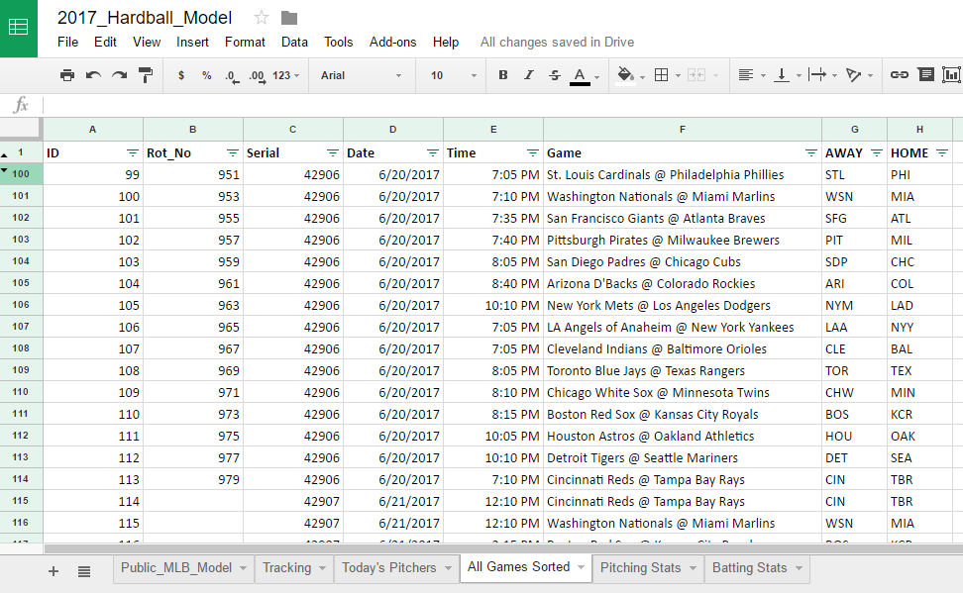963x593 pixels.
Task: Click 'All changes saved in Drive' link
Action: click(x=557, y=42)
